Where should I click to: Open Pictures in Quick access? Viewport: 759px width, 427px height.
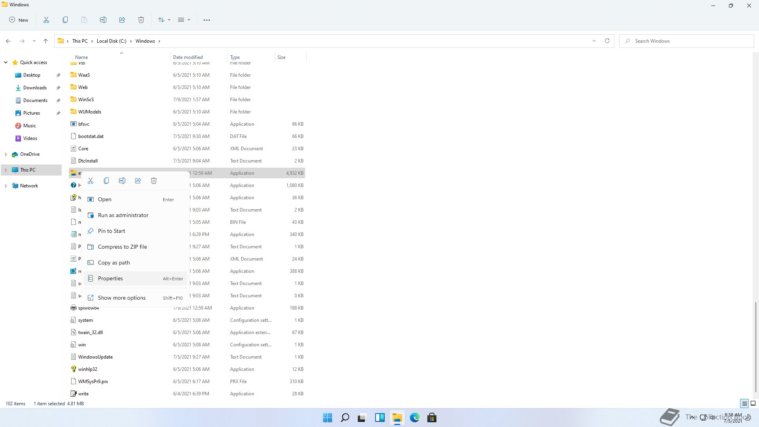click(x=32, y=113)
